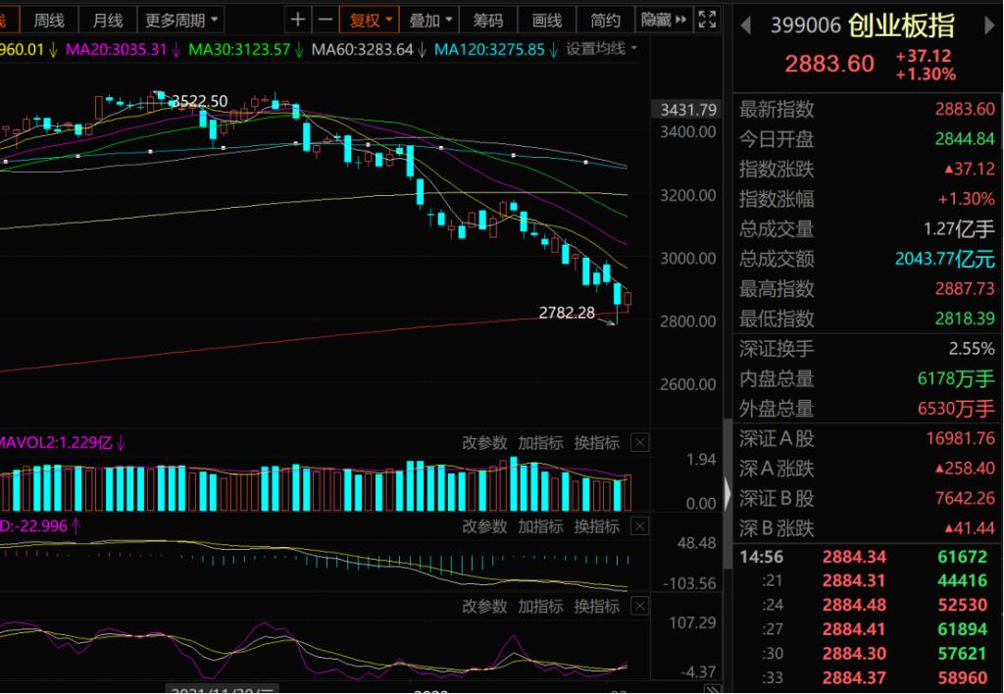Viewport: 1004px width, 694px height.
Task: Close the bottom indicator panel
Action: [639, 607]
